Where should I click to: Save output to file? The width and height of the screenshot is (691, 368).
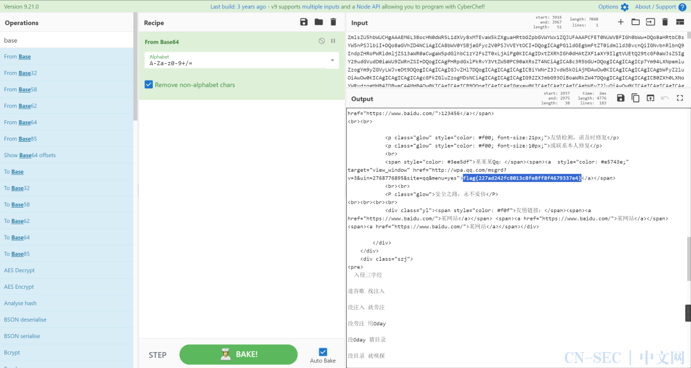pyautogui.click(x=620, y=98)
